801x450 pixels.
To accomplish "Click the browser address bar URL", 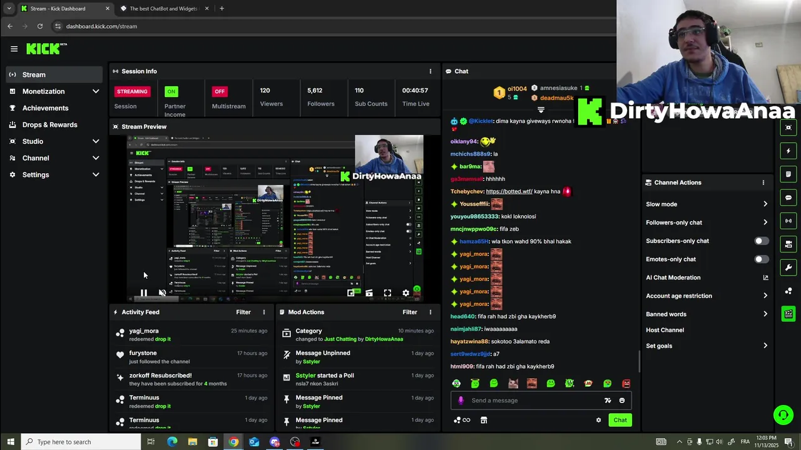I will coord(101,26).
